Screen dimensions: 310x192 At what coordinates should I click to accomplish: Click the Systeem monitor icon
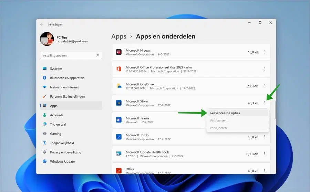[45, 68]
